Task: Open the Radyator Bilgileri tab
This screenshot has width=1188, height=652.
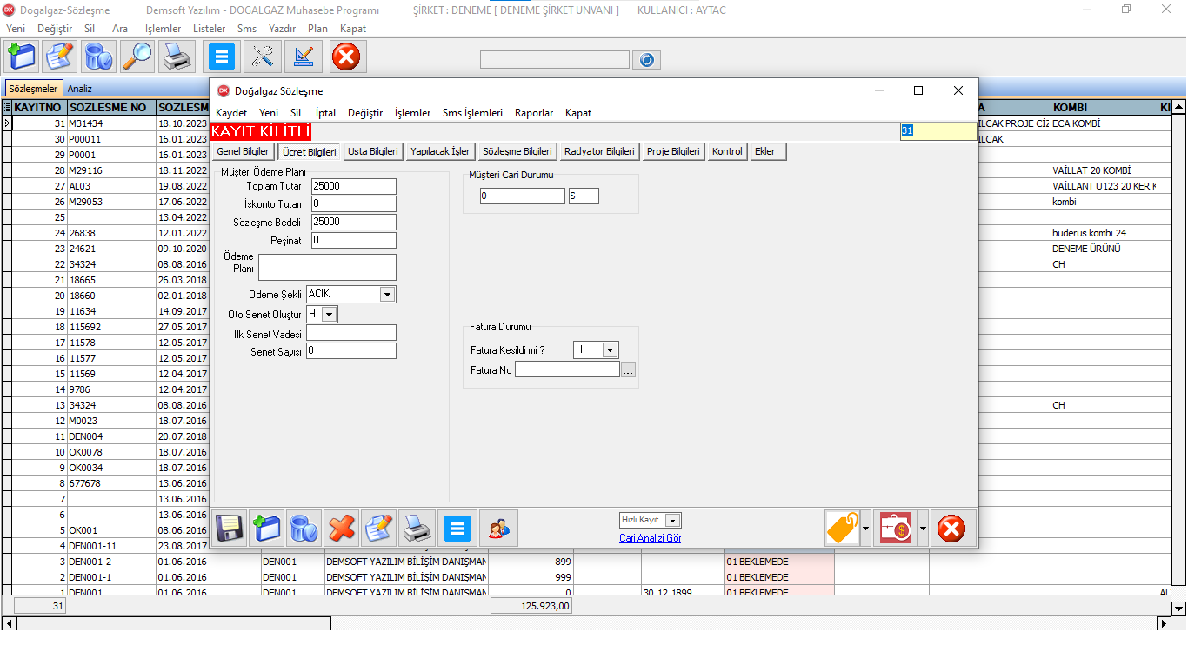Action: pos(599,151)
